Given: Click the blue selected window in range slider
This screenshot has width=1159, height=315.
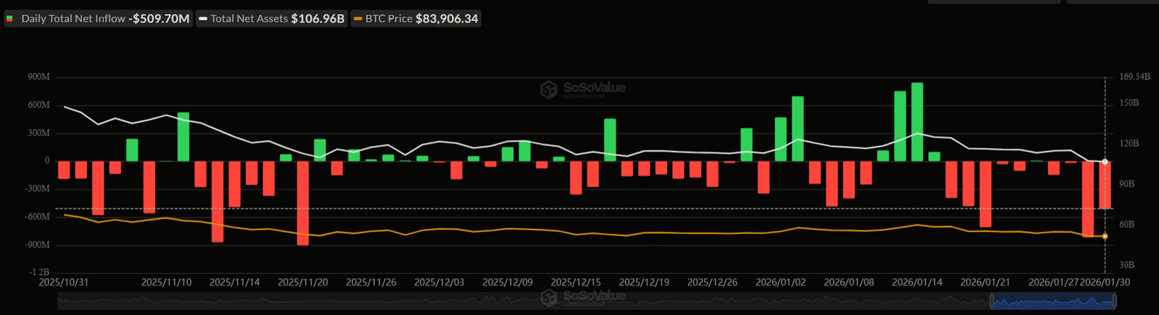Looking at the screenshot, I should tap(1054, 302).
